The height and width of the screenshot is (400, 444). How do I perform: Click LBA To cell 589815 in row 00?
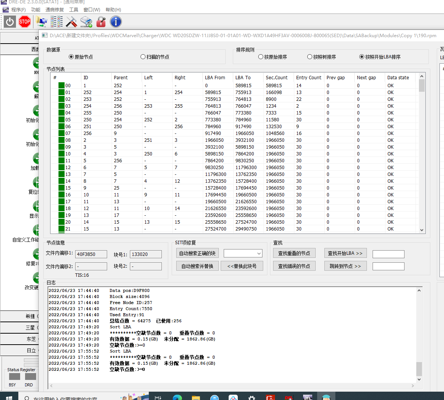point(245,85)
